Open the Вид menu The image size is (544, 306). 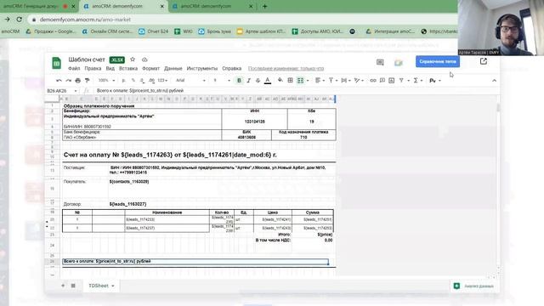coord(110,68)
